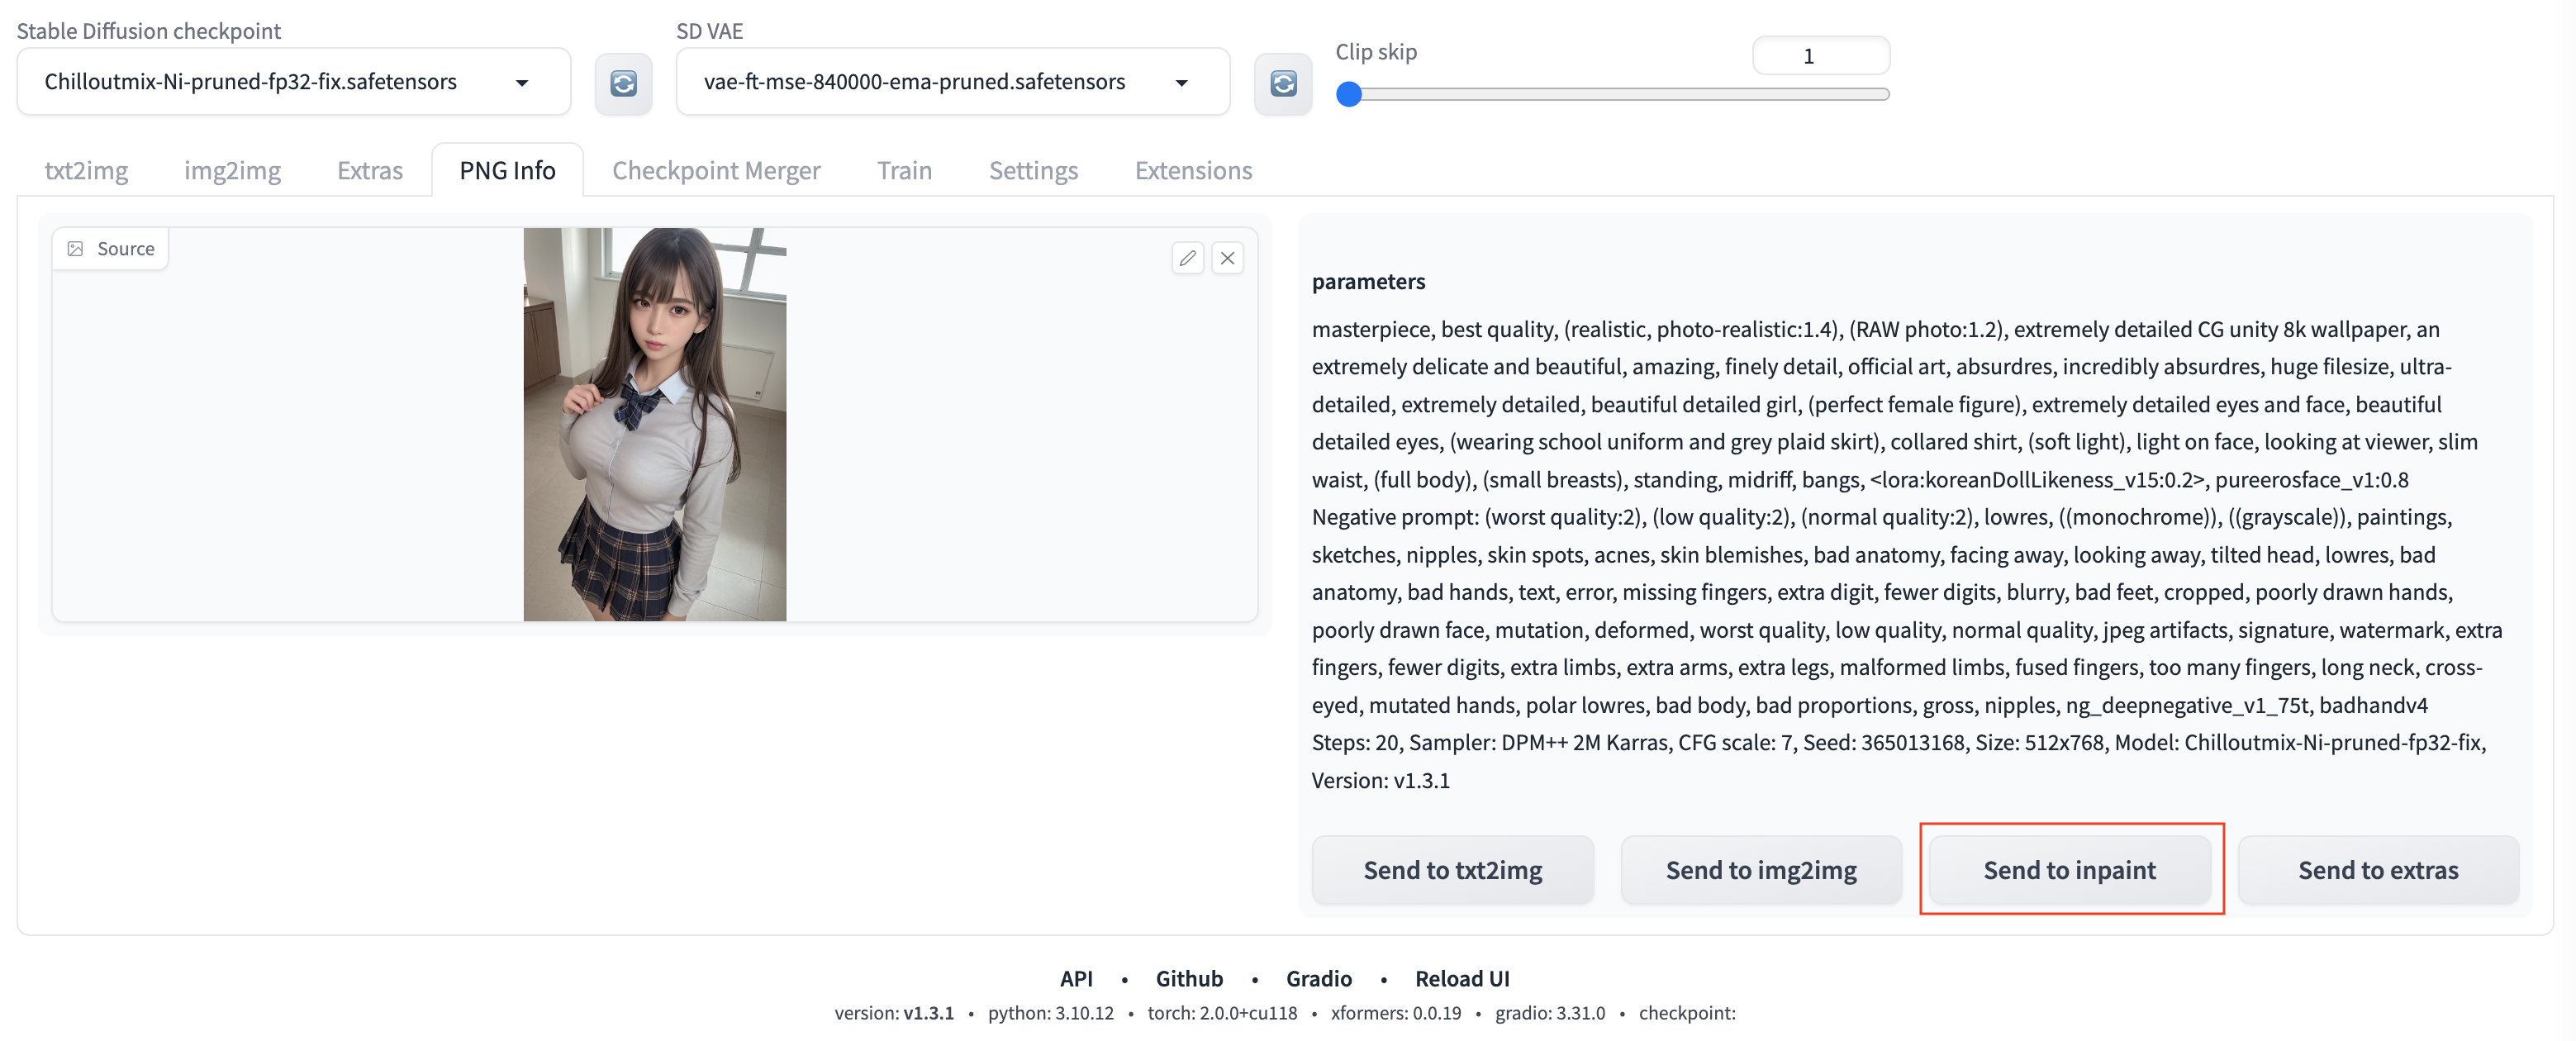2576x1041 pixels.
Task: Click the uploaded source image thumbnail
Action: point(654,424)
